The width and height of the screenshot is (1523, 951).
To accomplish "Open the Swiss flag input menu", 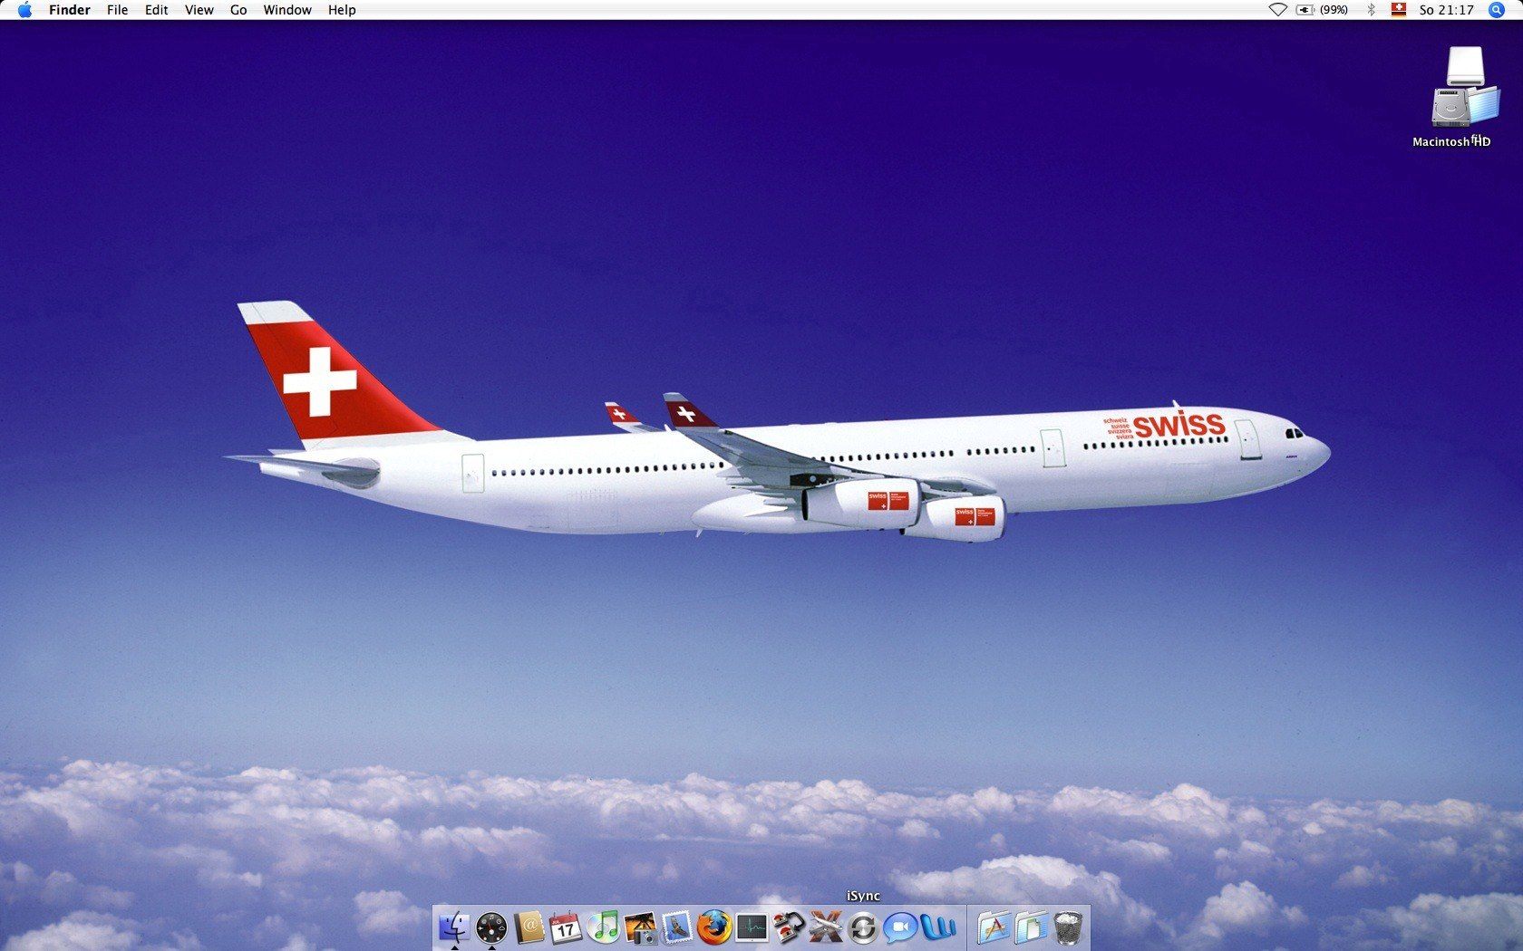I will point(1399,10).
